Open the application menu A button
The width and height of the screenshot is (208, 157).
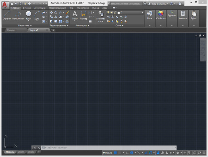[5, 5]
